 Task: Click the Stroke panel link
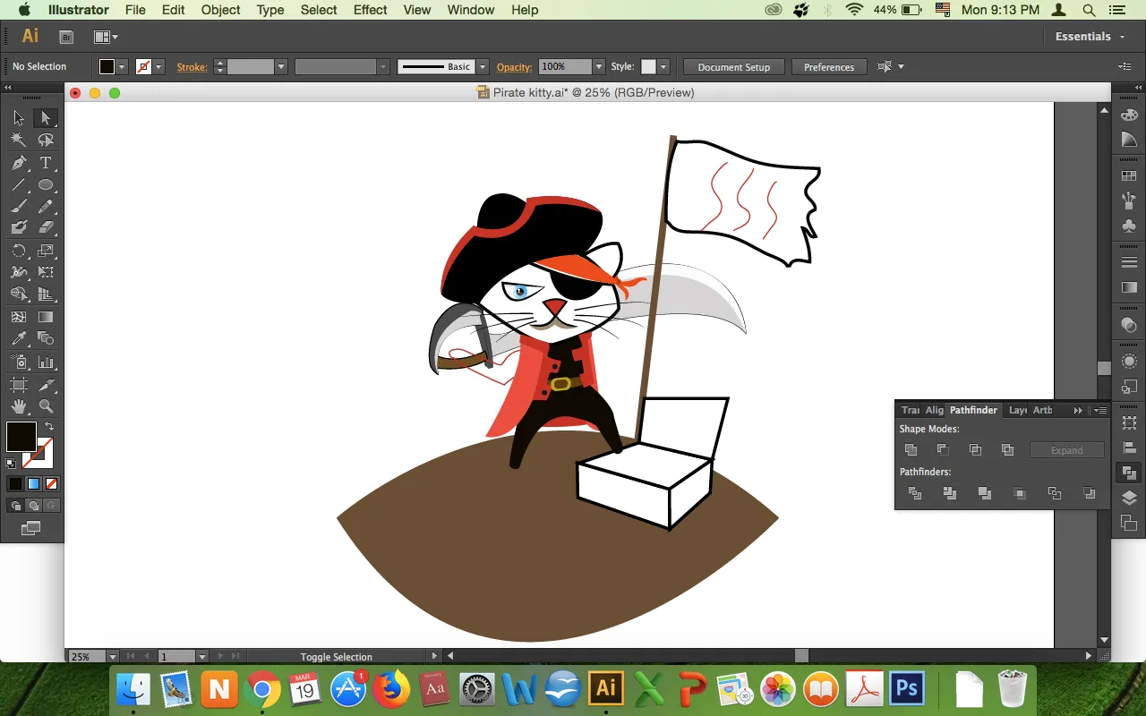point(192,67)
